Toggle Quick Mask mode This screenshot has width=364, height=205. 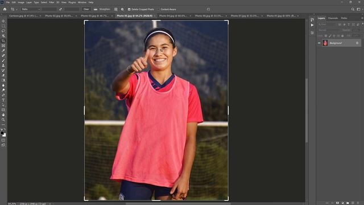pyautogui.click(x=3, y=141)
